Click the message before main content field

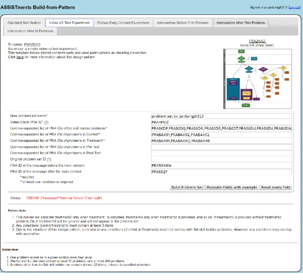pos(221,166)
